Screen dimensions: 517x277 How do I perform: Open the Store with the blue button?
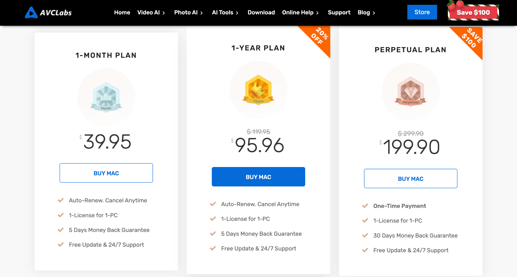click(422, 12)
